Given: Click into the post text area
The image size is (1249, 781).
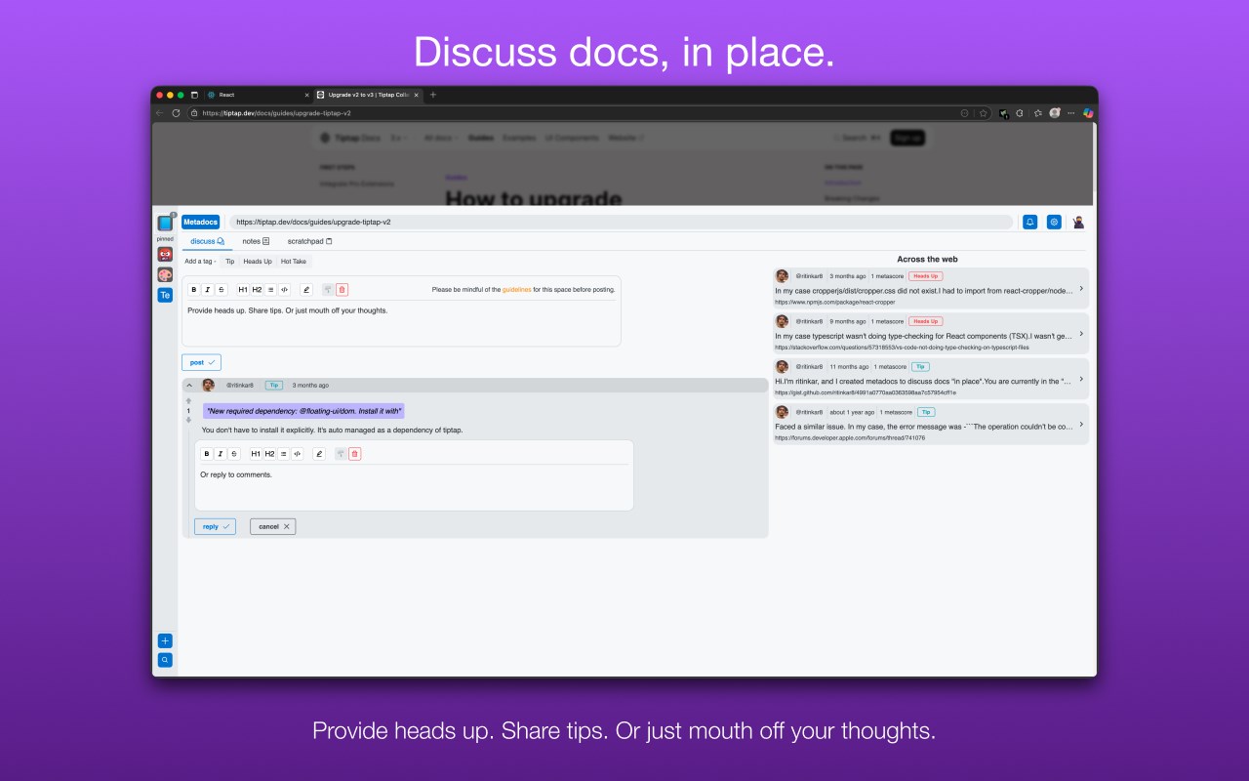Looking at the screenshot, I should [x=401, y=322].
